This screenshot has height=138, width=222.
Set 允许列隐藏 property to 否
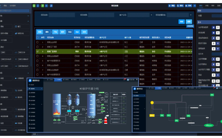coord(218,59)
